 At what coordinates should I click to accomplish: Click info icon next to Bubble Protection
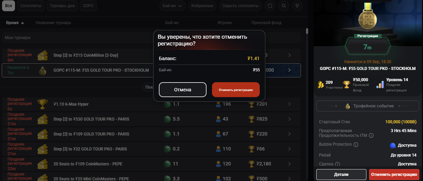[356, 145]
